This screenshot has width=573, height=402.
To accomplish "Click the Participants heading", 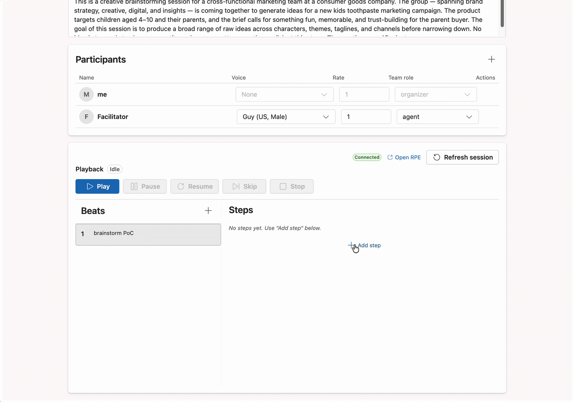I will pyautogui.click(x=101, y=60).
